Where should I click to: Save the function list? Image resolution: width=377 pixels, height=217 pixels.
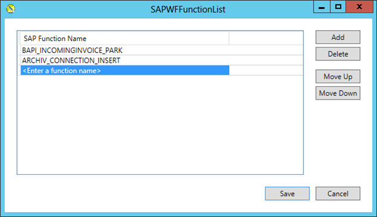pos(288,193)
